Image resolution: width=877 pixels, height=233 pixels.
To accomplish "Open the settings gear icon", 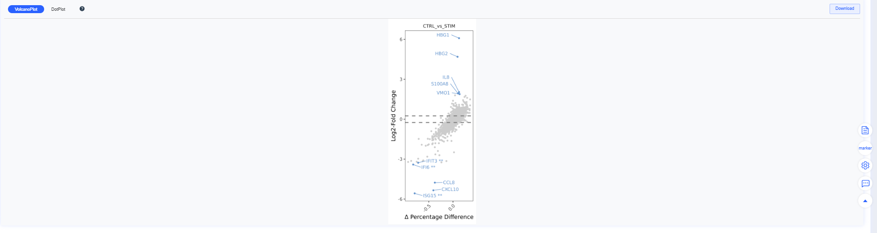I will click(865, 165).
